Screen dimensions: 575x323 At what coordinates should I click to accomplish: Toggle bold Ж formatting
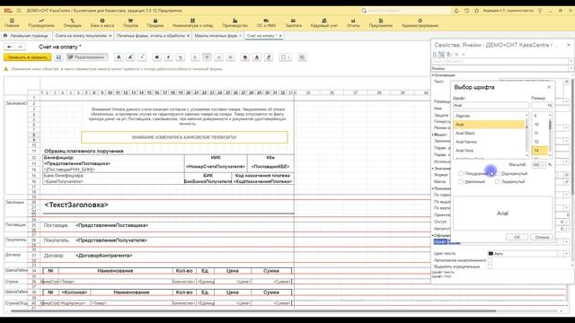click(156, 57)
